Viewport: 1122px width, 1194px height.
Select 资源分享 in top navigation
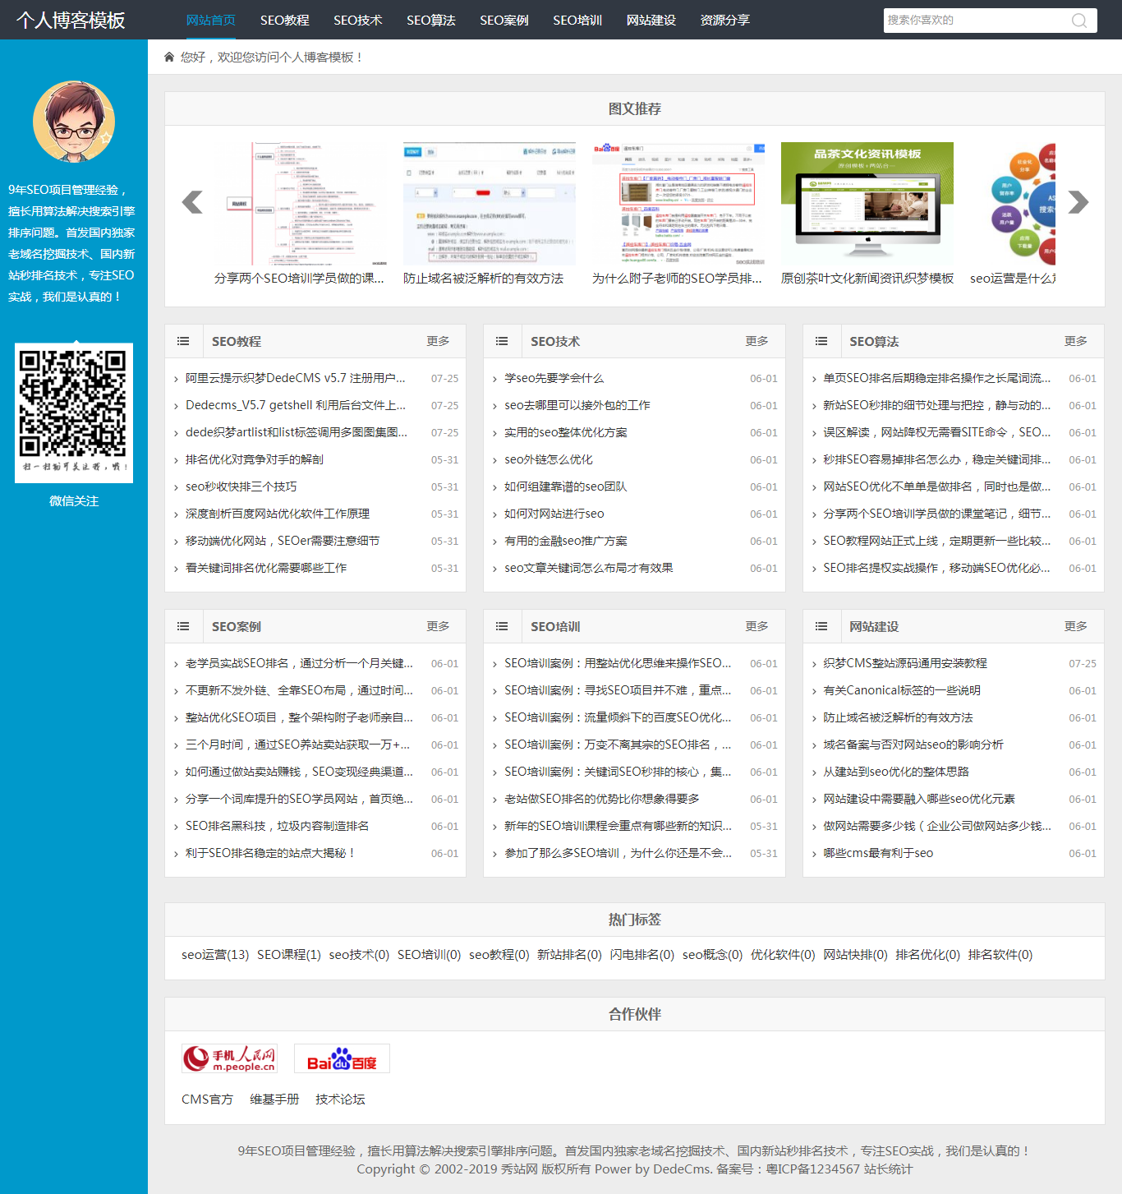(x=724, y=20)
